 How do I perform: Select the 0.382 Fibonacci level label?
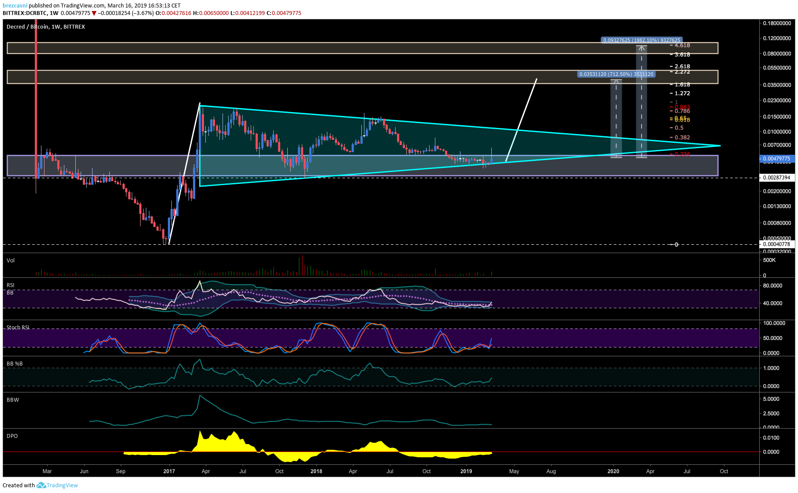point(682,138)
